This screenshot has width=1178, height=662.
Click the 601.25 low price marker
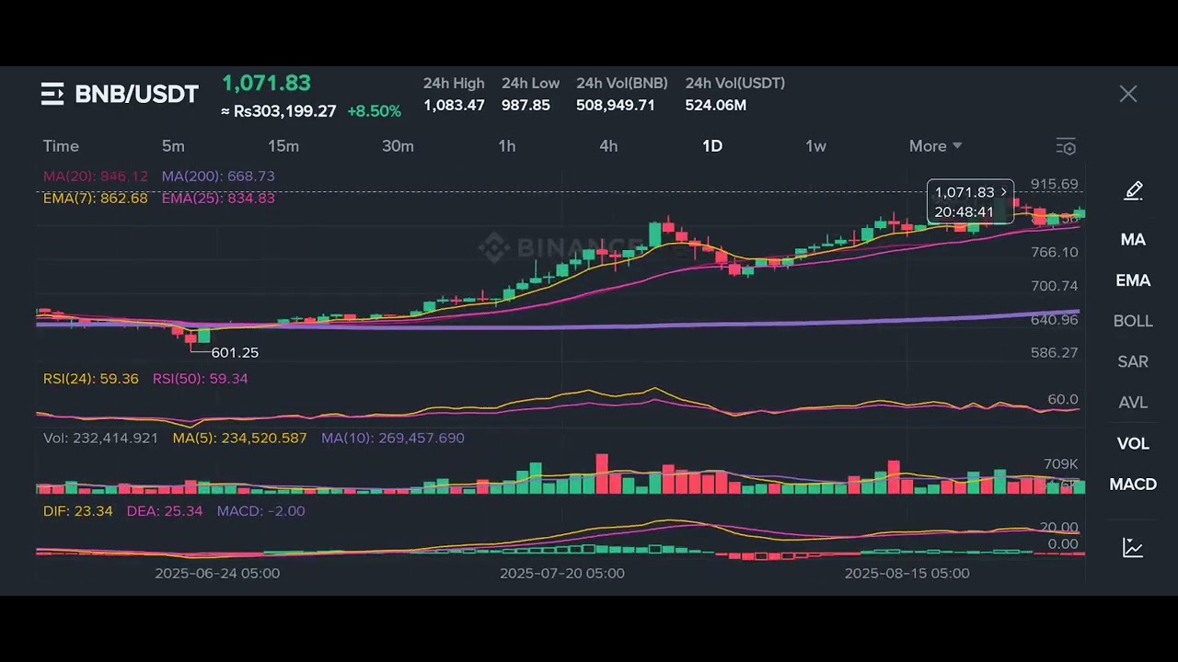point(235,352)
